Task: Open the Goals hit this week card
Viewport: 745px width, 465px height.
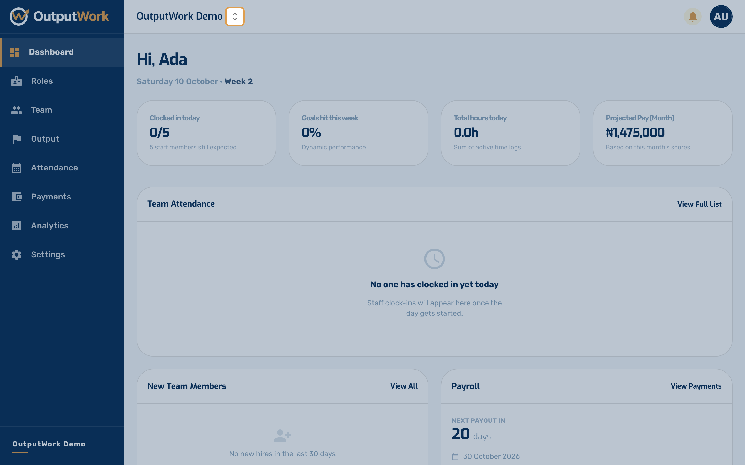Action: 358,133
